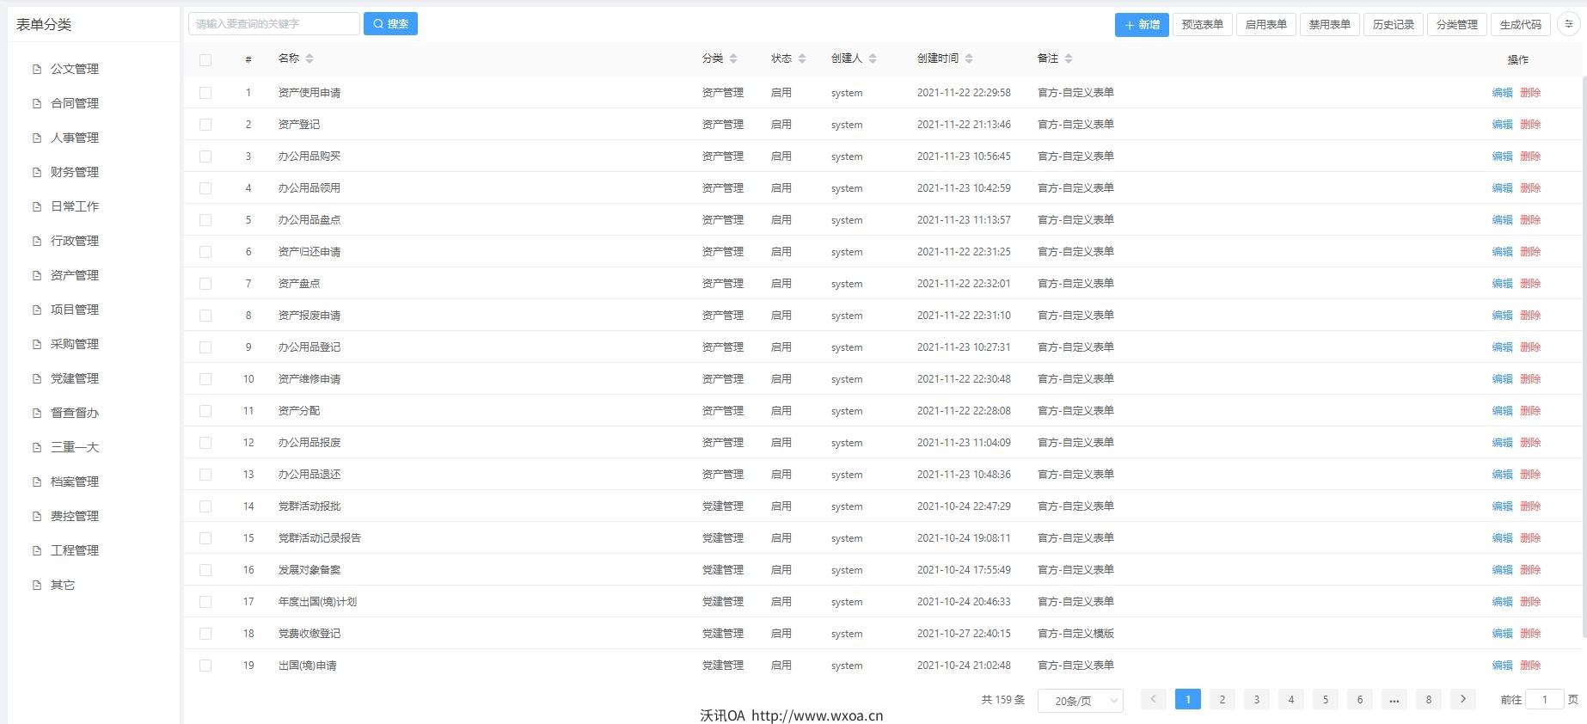Toggle the select-all checkbox in table header
This screenshot has width=1587, height=724.
[x=205, y=59]
